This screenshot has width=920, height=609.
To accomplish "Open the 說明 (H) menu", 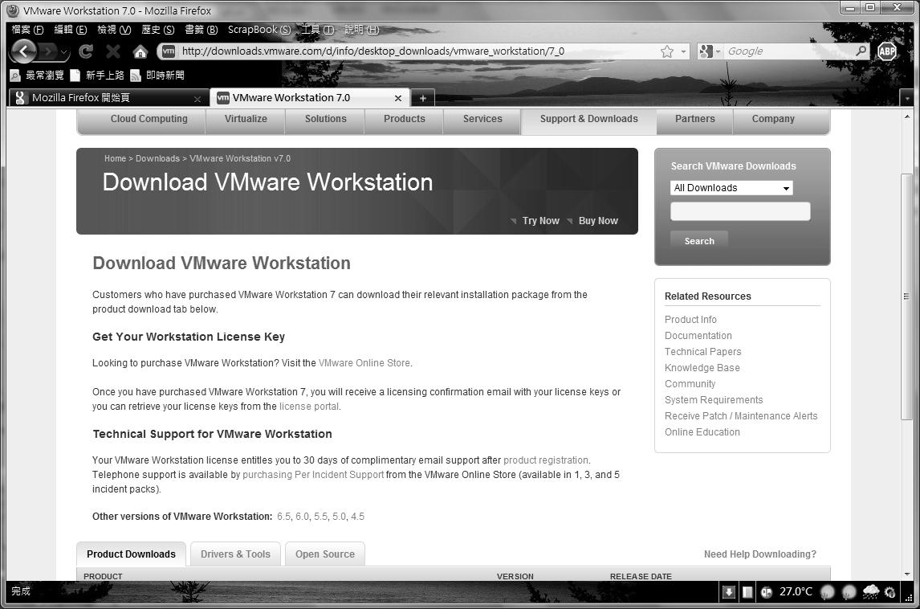I will pyautogui.click(x=361, y=30).
